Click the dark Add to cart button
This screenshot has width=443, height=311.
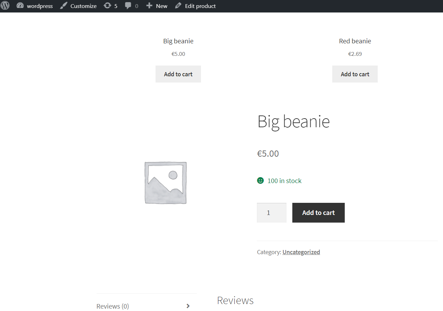[x=318, y=213]
